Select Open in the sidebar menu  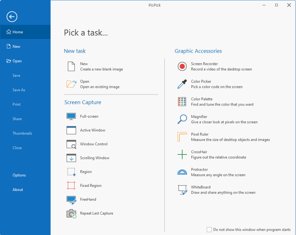[25, 61]
